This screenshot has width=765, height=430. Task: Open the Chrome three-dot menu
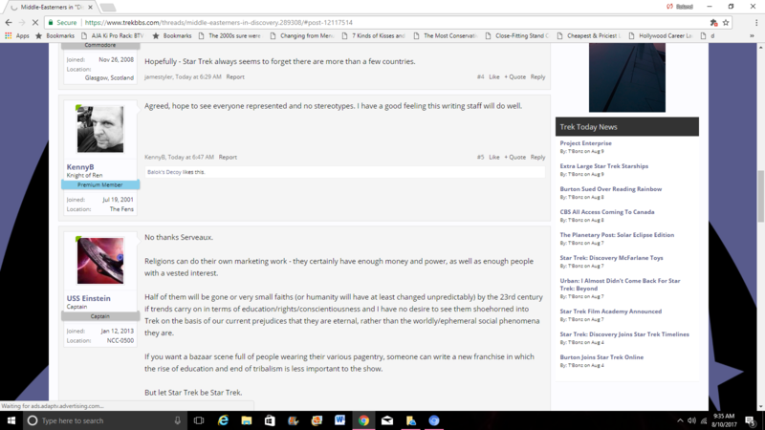[756, 22]
